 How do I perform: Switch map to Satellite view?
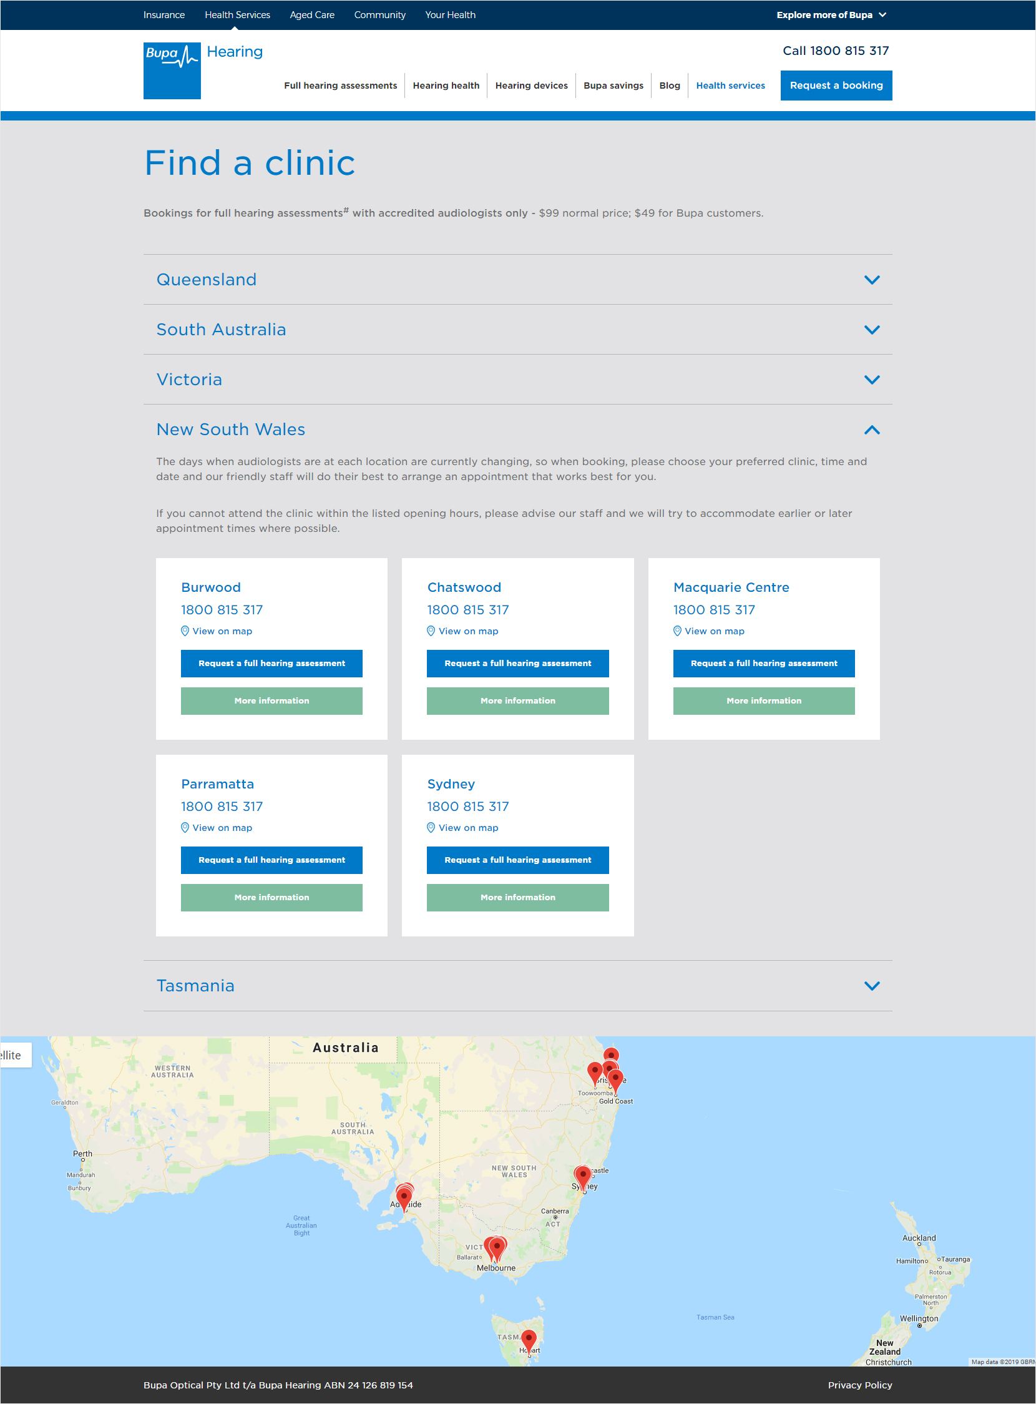point(15,1055)
